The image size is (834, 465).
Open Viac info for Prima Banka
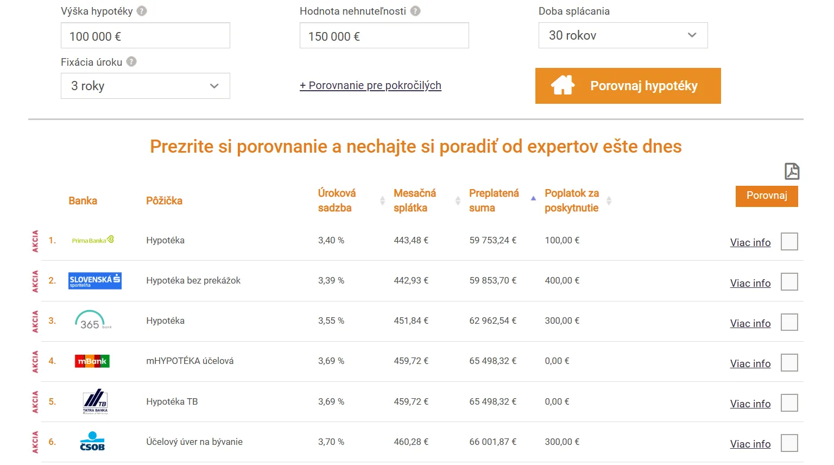pos(750,242)
